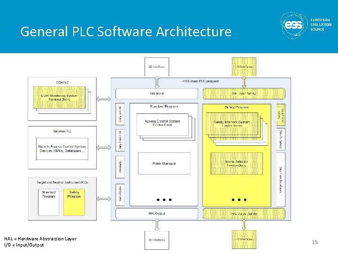Screen dimensions: 338x254
Task: Select yellow Safety Program box in Target PLCs
Action: (74, 202)
